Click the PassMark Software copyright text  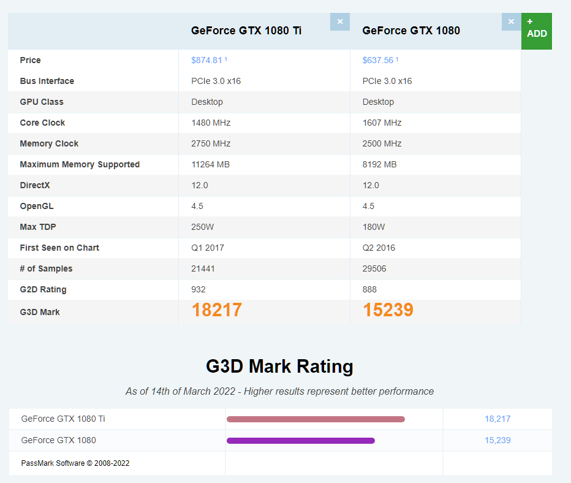pyautogui.click(x=75, y=463)
